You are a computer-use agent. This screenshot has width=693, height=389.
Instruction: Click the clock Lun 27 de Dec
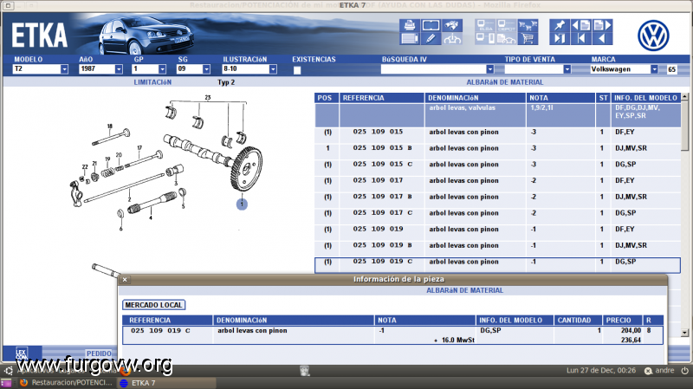[601, 371]
